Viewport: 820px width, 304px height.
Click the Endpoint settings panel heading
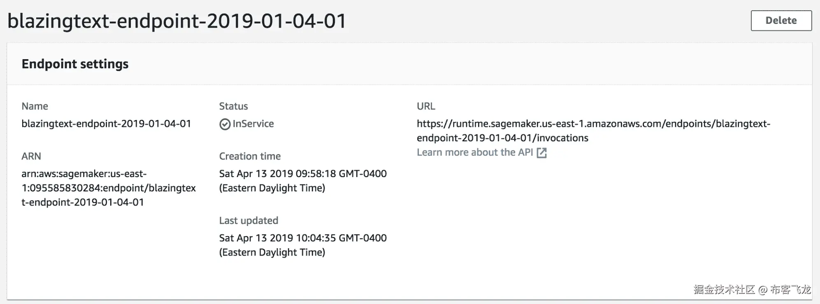point(75,64)
